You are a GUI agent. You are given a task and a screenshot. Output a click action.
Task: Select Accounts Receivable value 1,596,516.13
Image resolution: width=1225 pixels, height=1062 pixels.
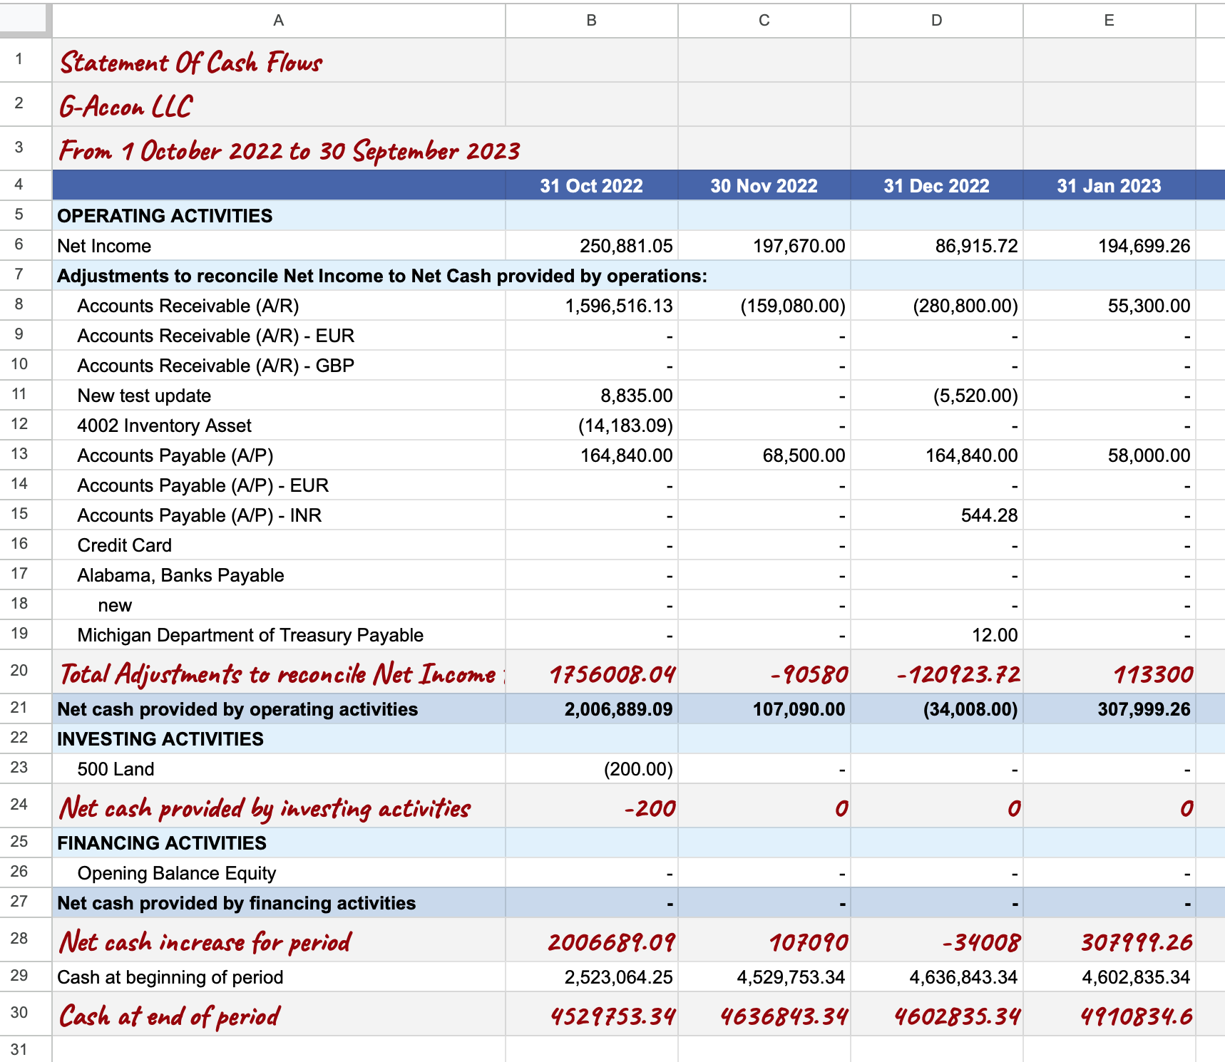point(592,305)
